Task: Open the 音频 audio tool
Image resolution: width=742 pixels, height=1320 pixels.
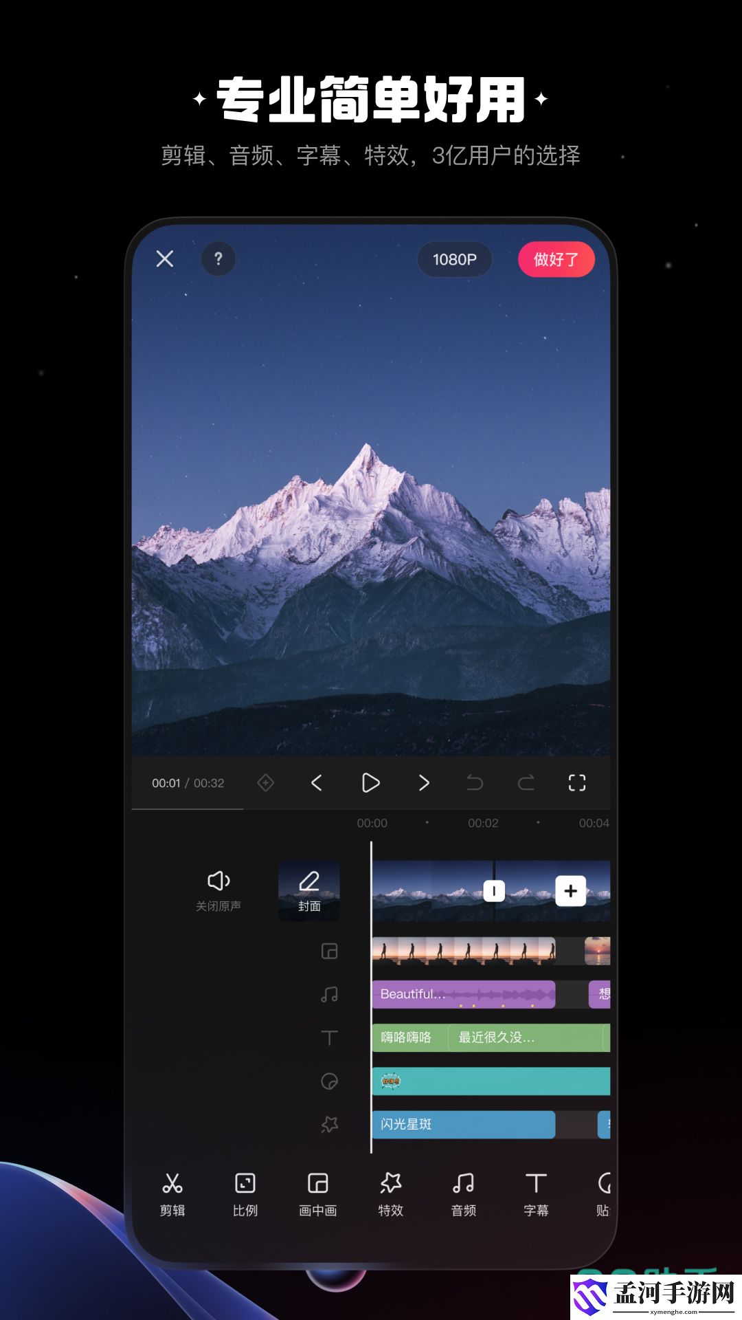Action: [x=464, y=1195]
